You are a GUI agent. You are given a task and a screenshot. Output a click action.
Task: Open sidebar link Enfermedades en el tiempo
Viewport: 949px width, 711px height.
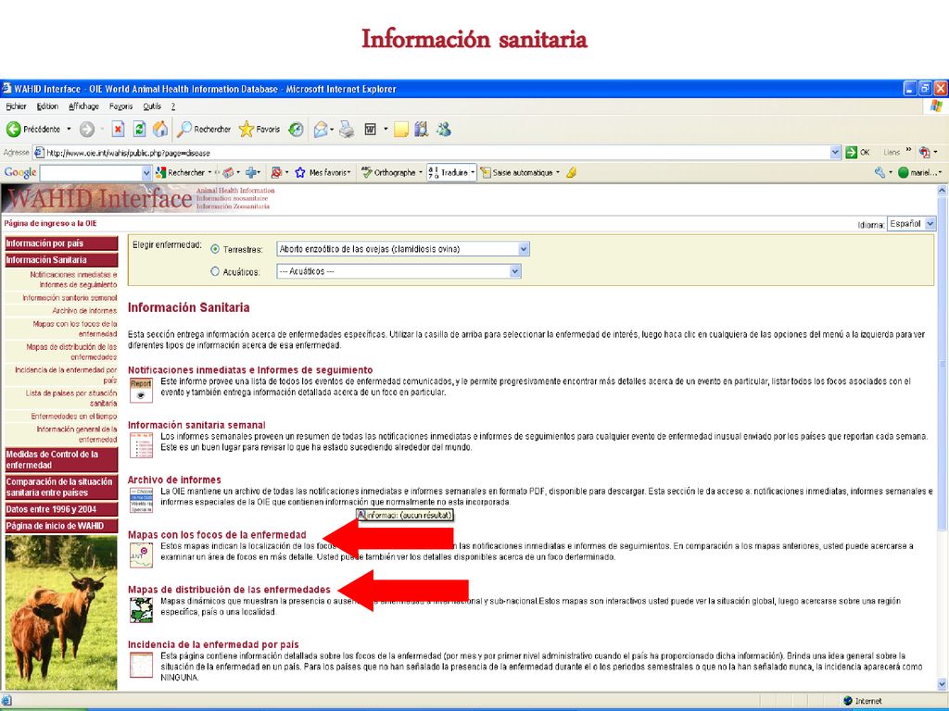pyautogui.click(x=74, y=417)
